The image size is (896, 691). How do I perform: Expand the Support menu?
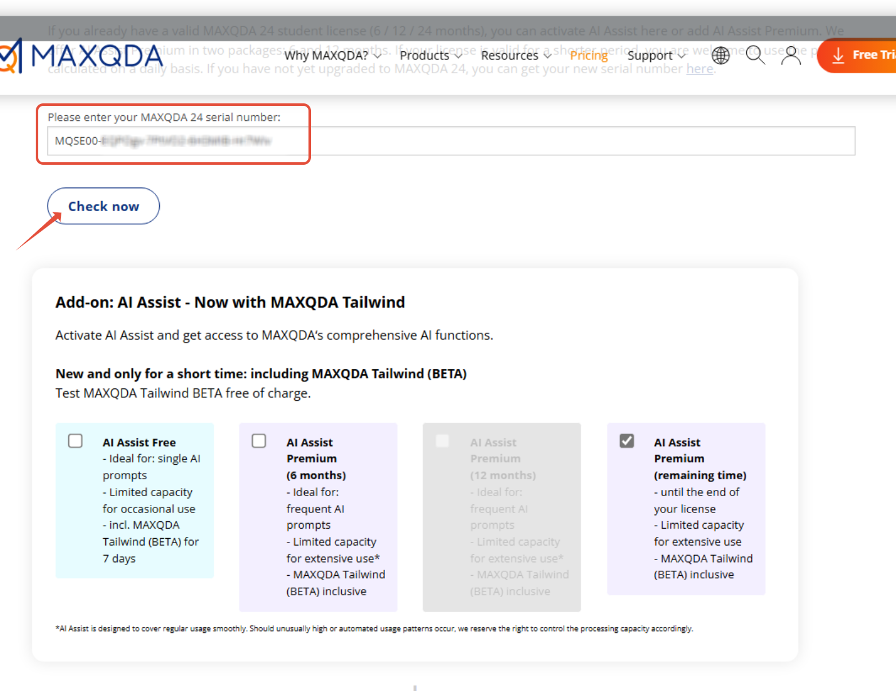click(656, 55)
